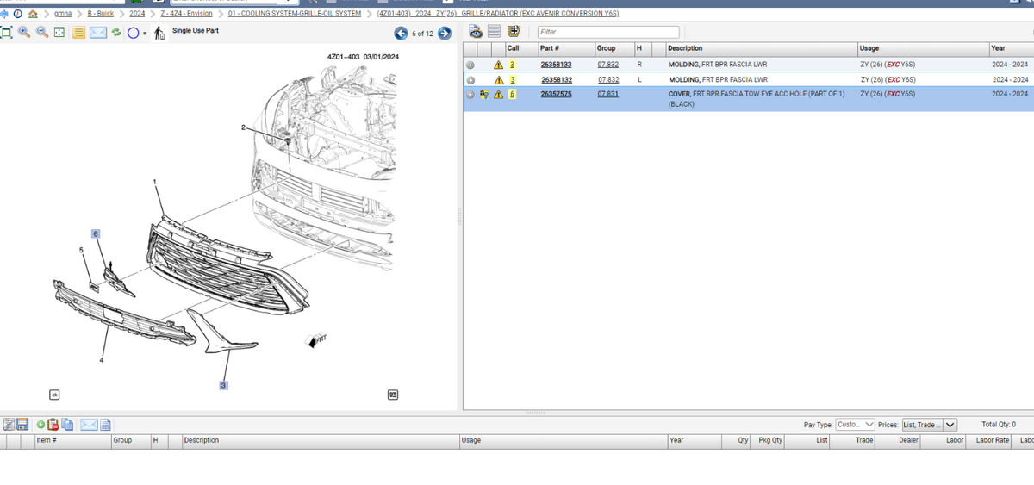Click the home icon in breadcrumb
The width and height of the screenshot is (1034, 485).
33,14
